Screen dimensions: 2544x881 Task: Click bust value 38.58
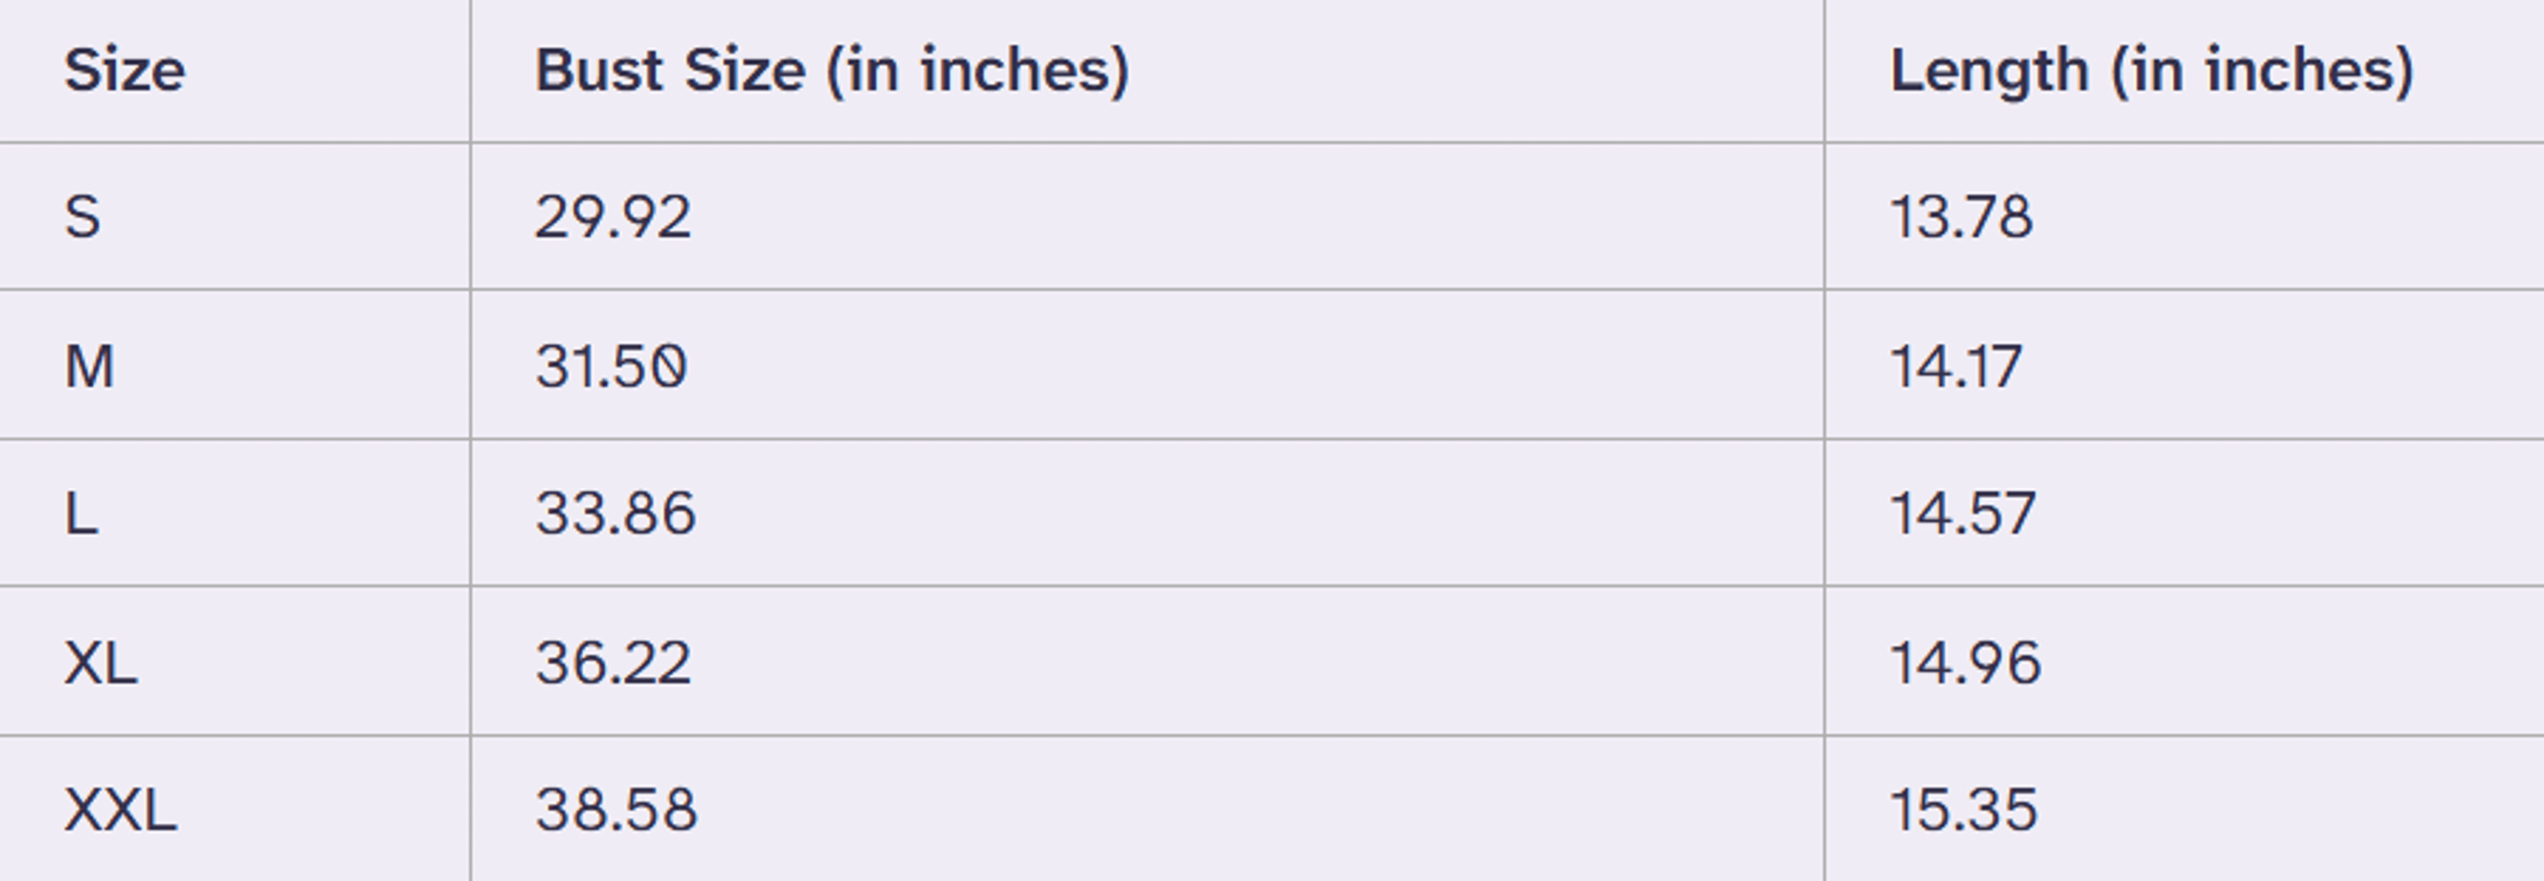(x=616, y=810)
